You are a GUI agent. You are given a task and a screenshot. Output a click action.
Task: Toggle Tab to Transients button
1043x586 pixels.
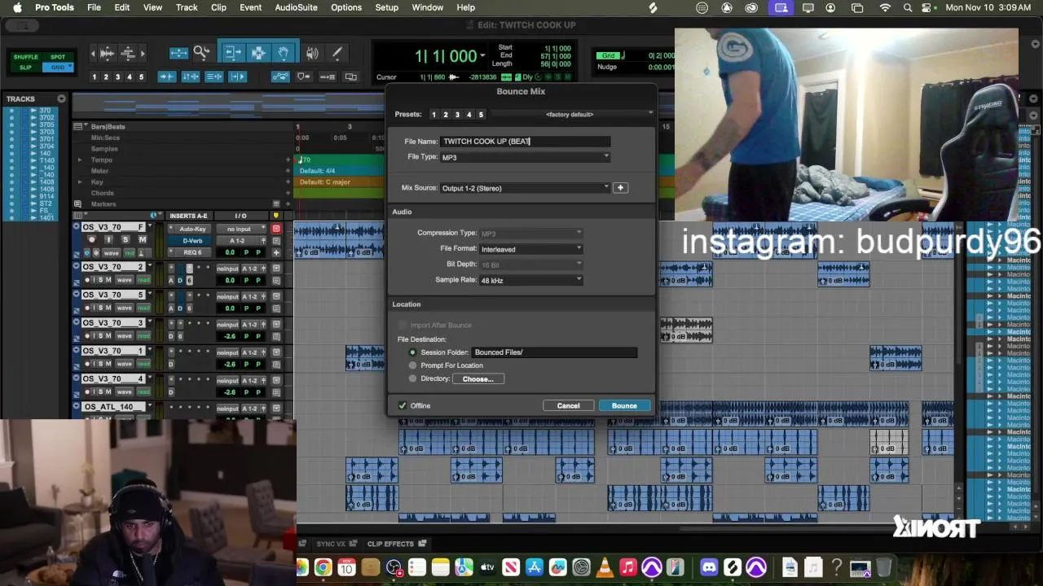[166, 77]
